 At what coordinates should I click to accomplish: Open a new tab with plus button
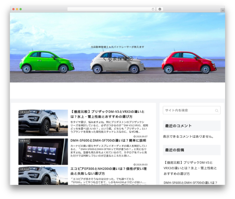click(223, 10)
